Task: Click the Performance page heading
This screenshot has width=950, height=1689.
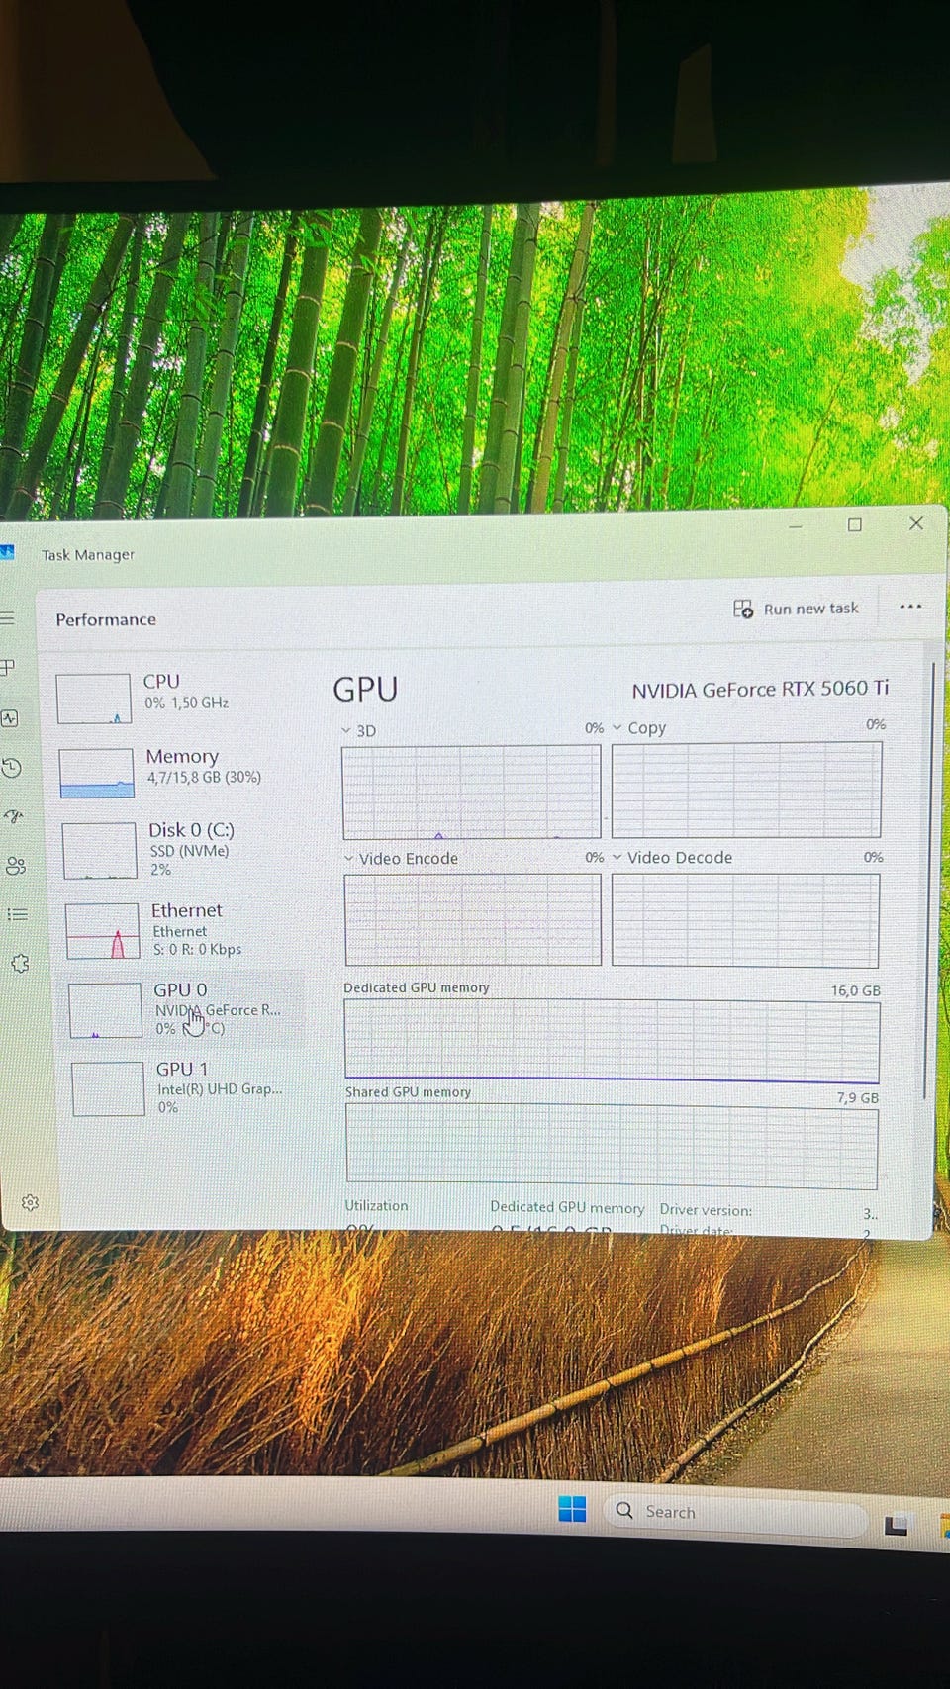Action: [x=106, y=619]
